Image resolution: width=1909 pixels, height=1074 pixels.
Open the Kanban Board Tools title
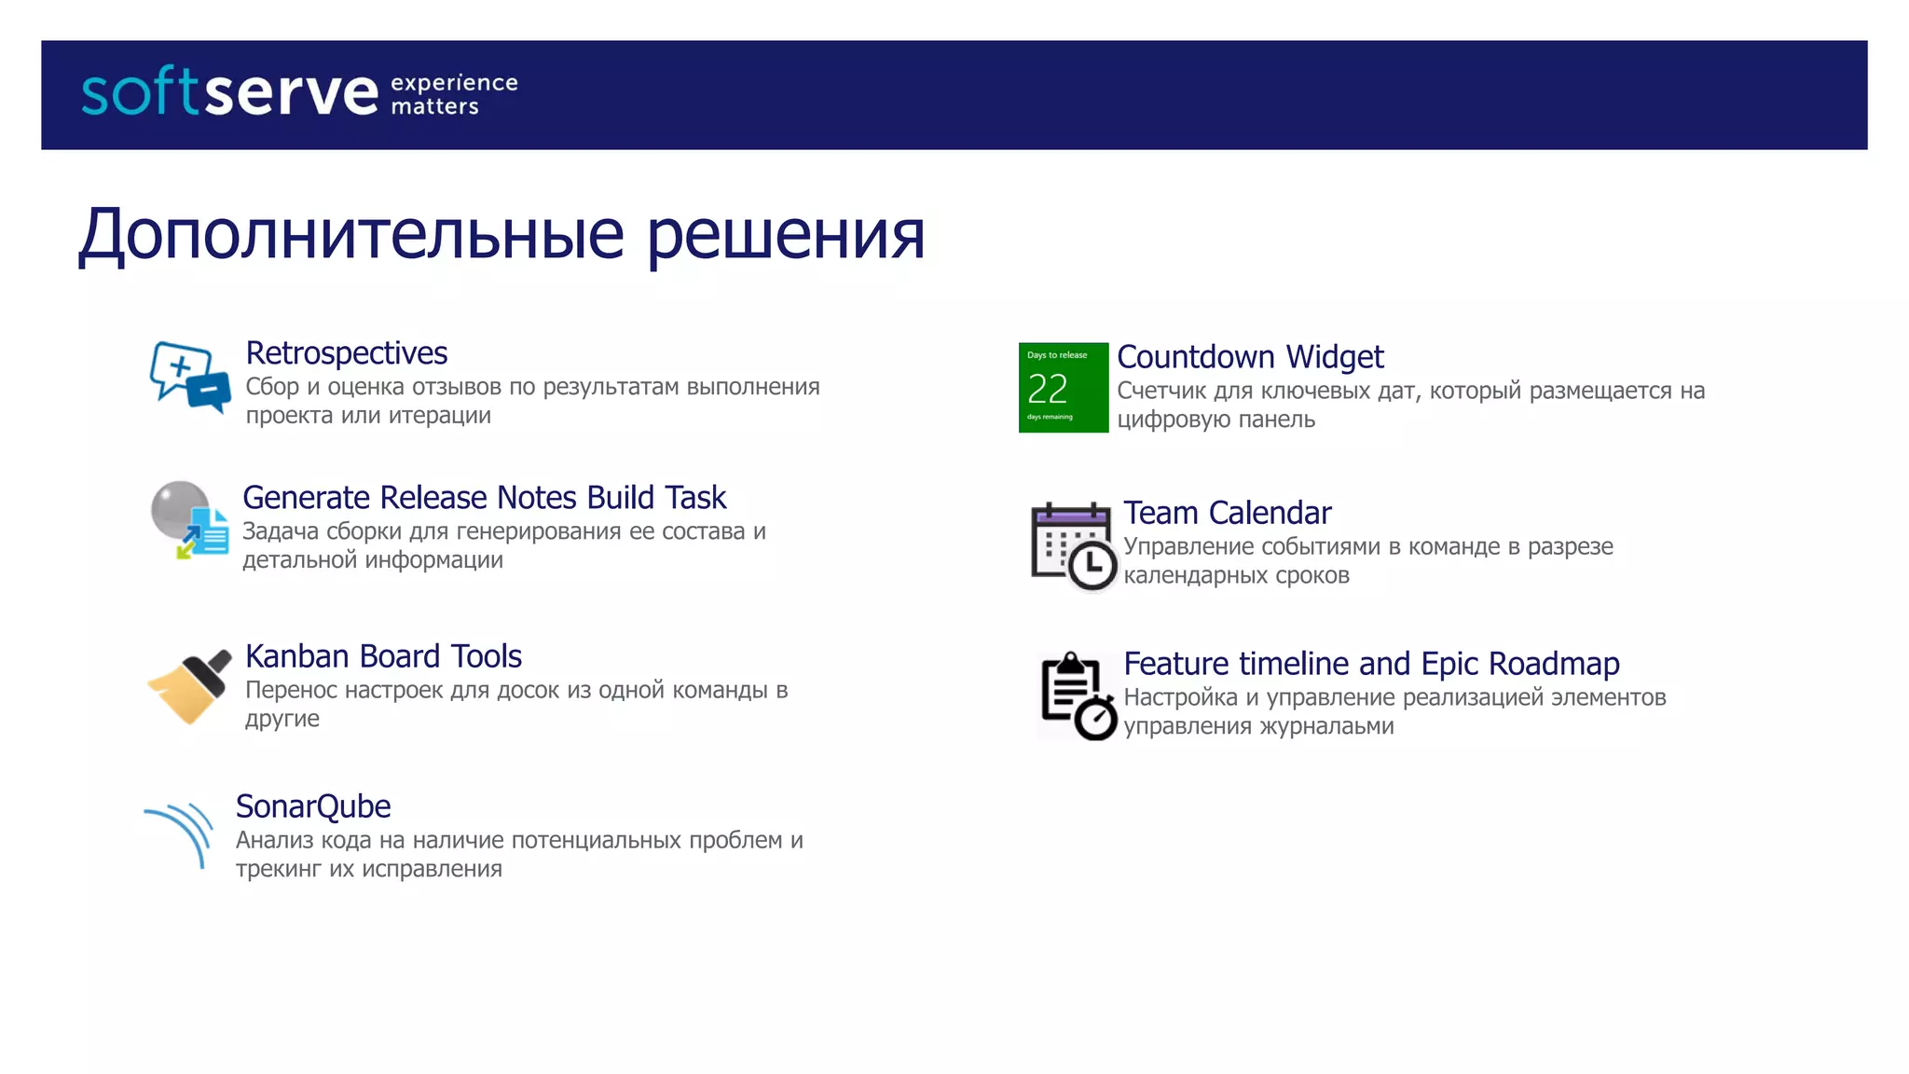pyautogui.click(x=383, y=656)
